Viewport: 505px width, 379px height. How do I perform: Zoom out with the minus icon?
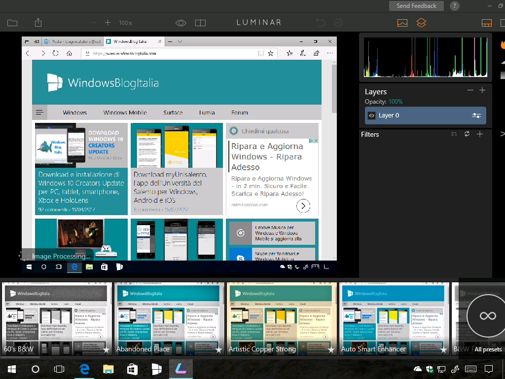pos(94,23)
